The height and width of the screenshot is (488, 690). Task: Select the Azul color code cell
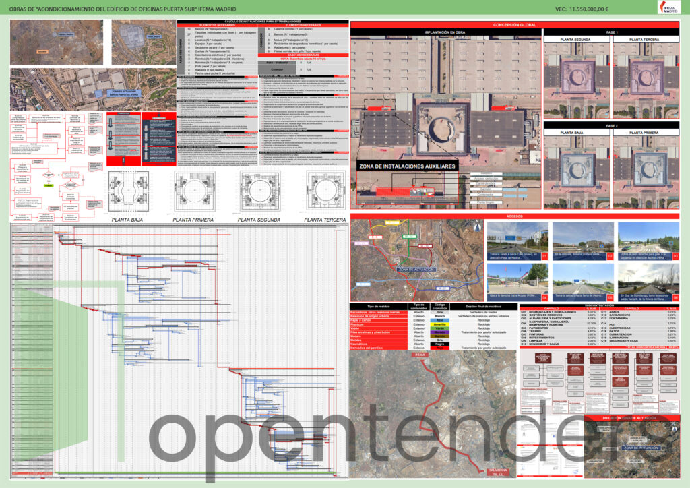(439, 320)
